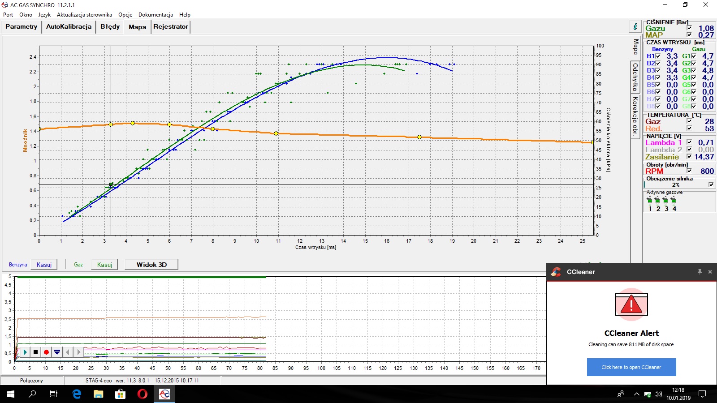Viewport: 717px width, 403px height.
Task: Click the Widok 3D button
Action: pyautogui.click(x=151, y=265)
